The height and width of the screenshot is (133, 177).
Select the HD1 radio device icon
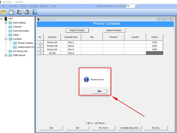[x=6, y=19]
